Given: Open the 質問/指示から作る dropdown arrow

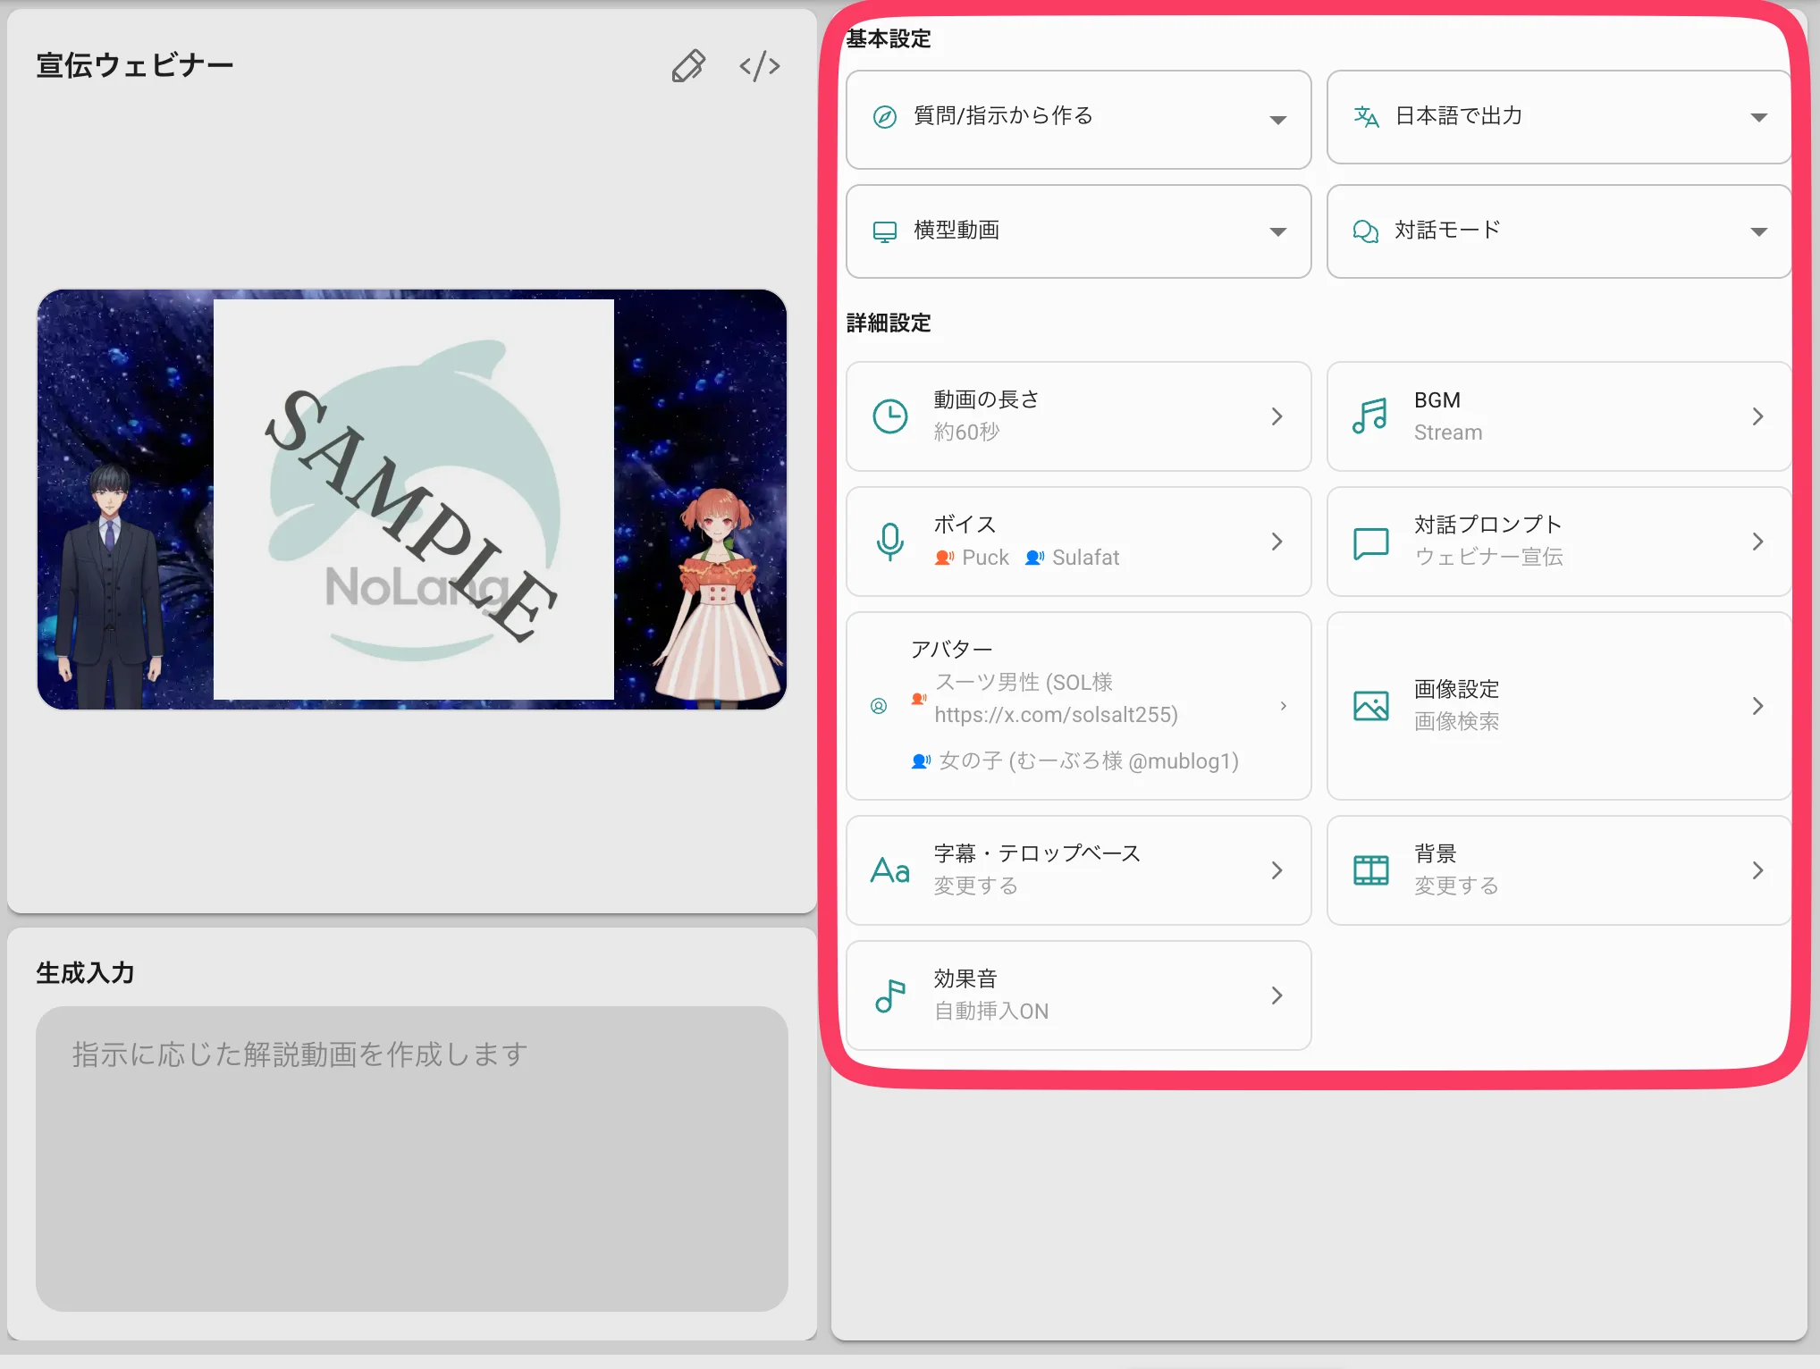Looking at the screenshot, I should point(1278,120).
